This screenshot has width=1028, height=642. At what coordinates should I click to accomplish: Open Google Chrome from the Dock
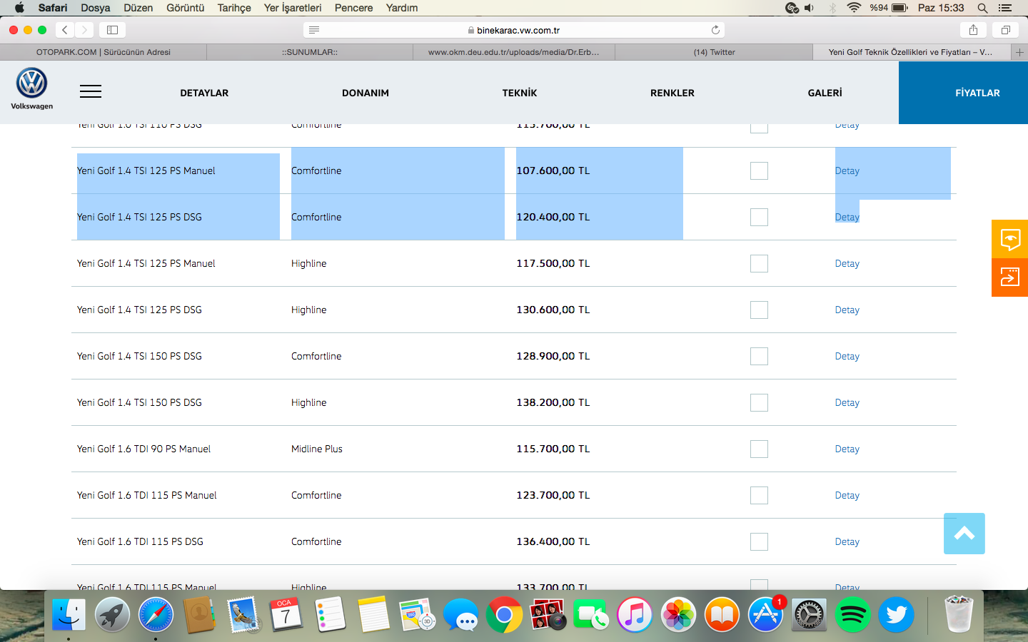(x=504, y=615)
